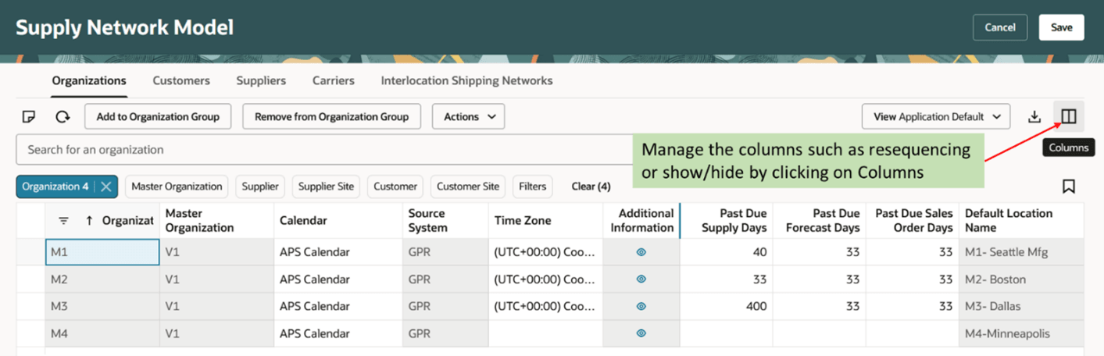The height and width of the screenshot is (356, 1104).
Task: Click the Save button
Action: (1061, 27)
